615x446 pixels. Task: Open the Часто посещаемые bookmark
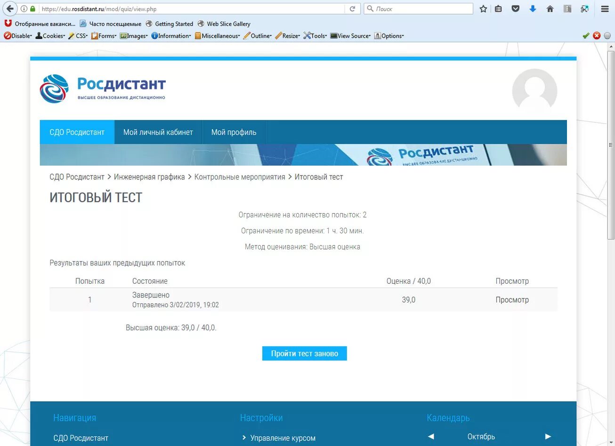pos(111,24)
